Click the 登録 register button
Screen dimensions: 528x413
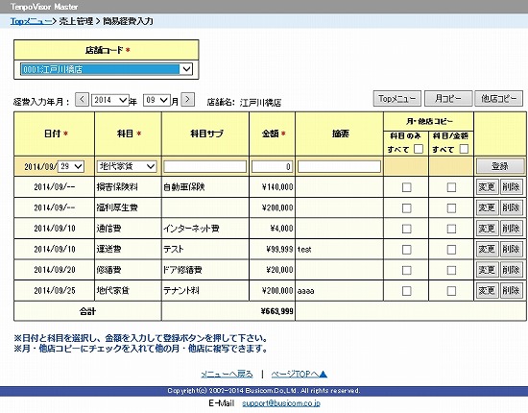[x=500, y=166]
